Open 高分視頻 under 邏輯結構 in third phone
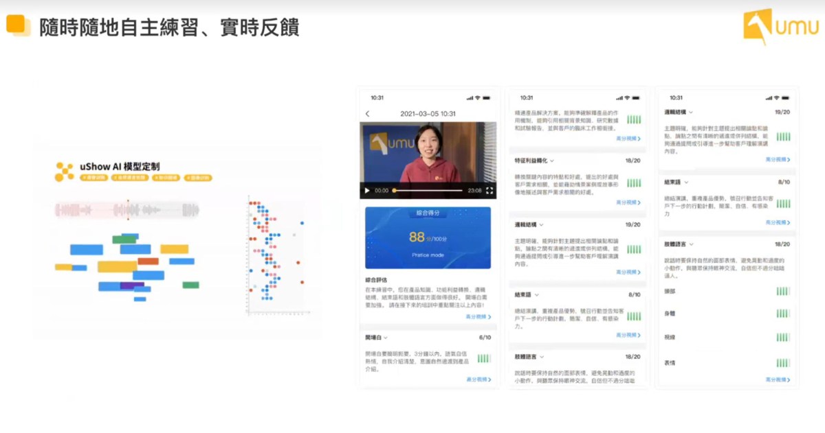This screenshot has height=433, width=825. [x=778, y=159]
